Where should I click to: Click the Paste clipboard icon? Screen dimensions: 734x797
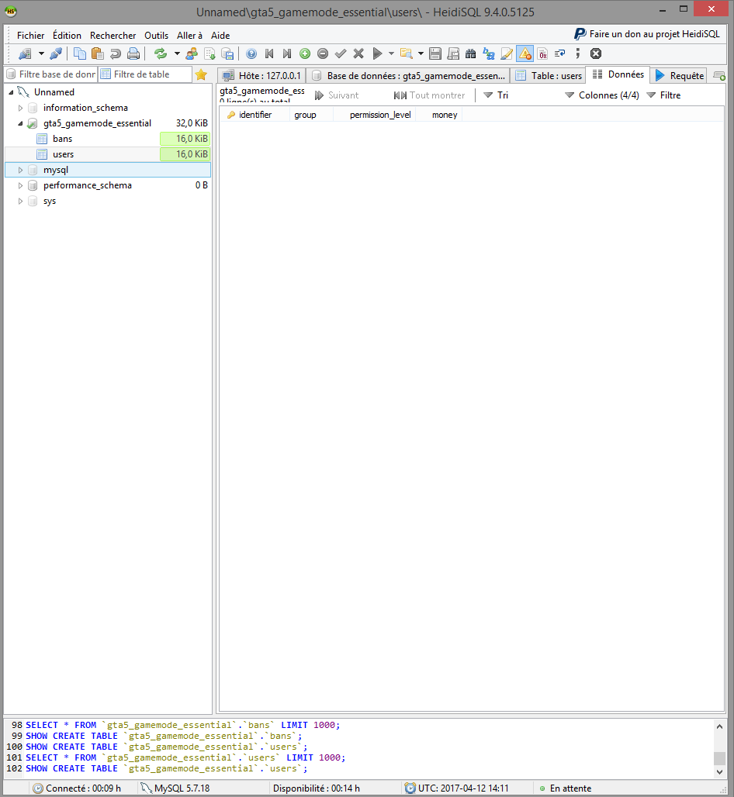(97, 53)
